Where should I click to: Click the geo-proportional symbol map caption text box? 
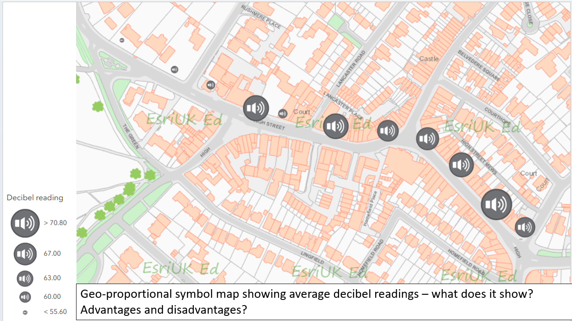coord(324,302)
